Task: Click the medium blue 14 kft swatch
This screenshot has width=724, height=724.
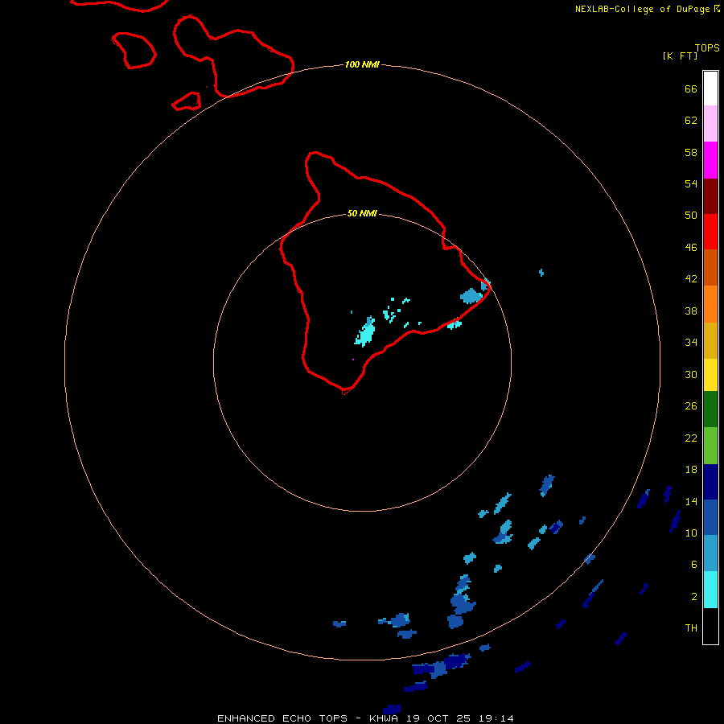Action: coord(710,517)
